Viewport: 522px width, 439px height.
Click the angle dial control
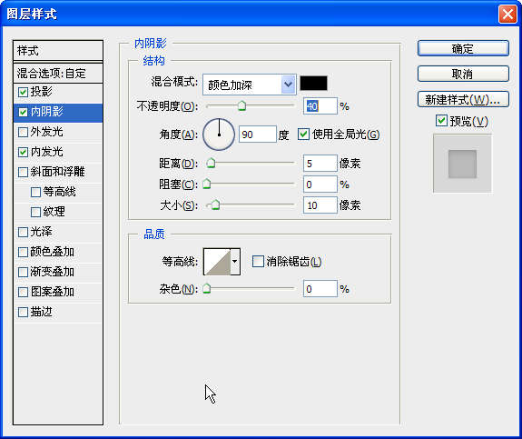219,135
